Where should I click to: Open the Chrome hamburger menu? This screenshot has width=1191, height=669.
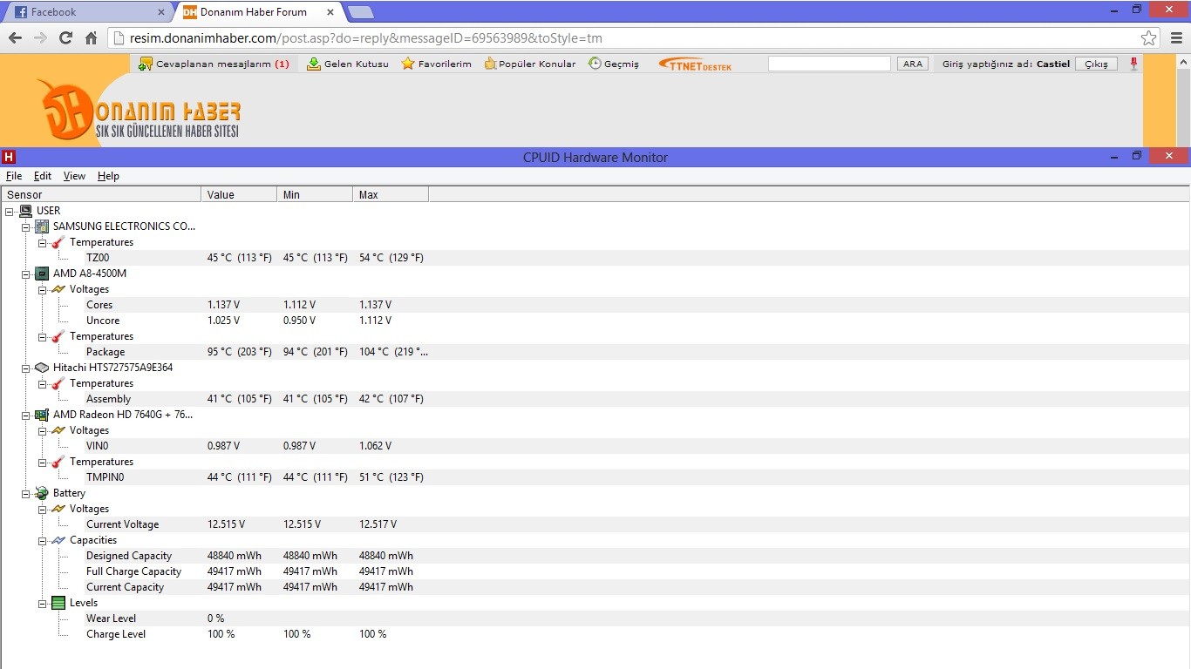[x=1176, y=38]
